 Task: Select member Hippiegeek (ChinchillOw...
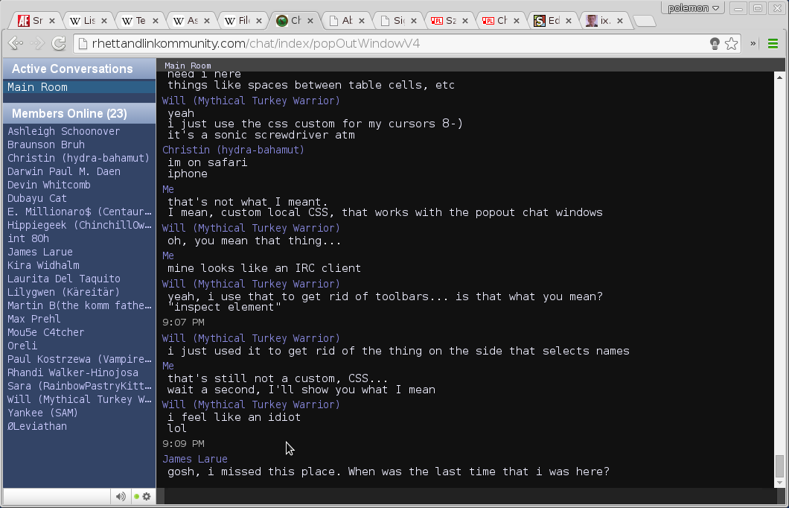pyautogui.click(x=80, y=226)
